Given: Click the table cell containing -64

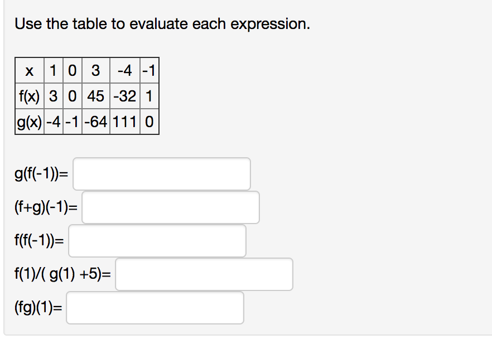Looking at the screenshot, I should pos(96,122).
